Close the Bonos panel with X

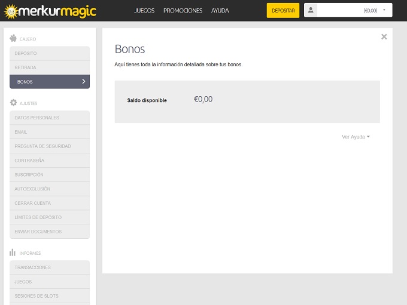[x=384, y=37]
